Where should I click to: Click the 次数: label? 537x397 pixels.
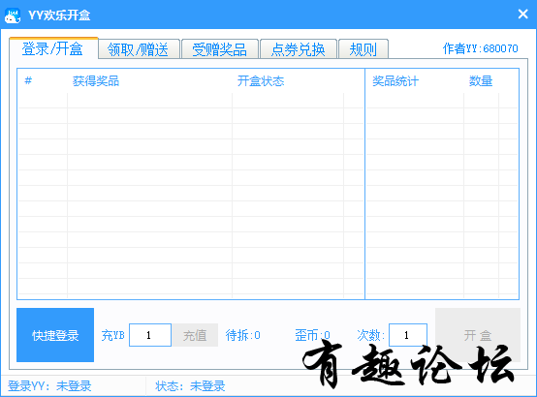click(371, 335)
